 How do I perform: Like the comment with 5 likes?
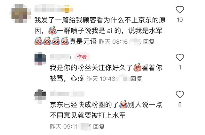180,94
